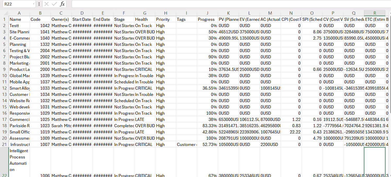Click the 67% progress cell
Image resolution: width=391 pixels, height=177 pixels.
[207, 162]
